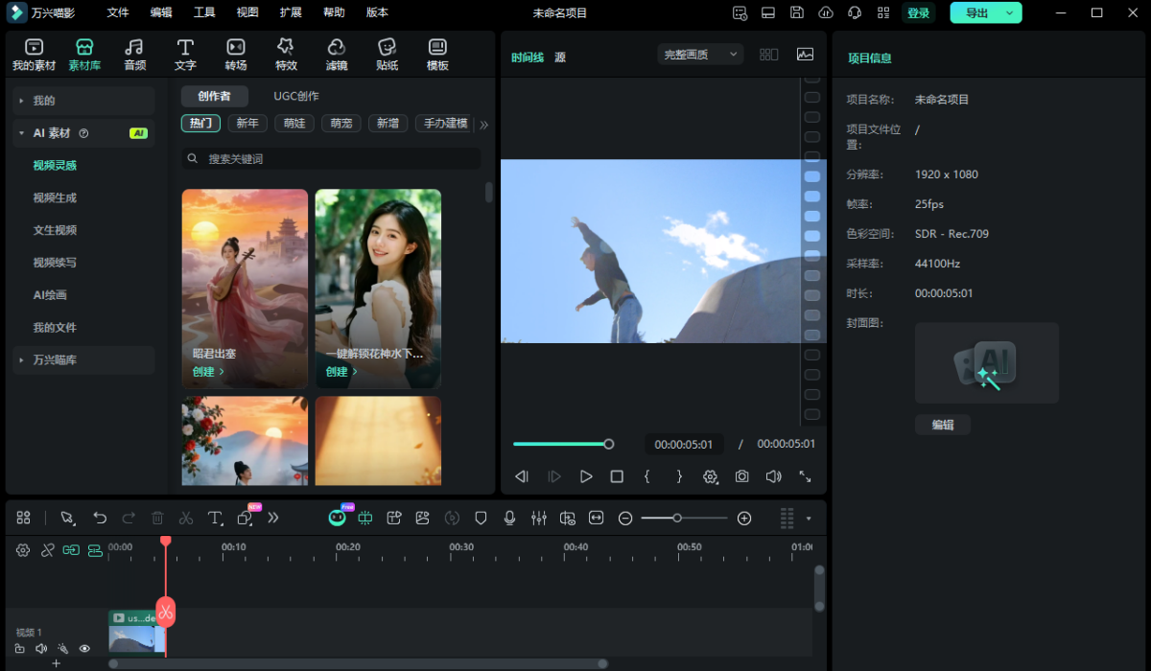Switch to the UGC创作 tab
The image size is (1151, 671).
296,96
